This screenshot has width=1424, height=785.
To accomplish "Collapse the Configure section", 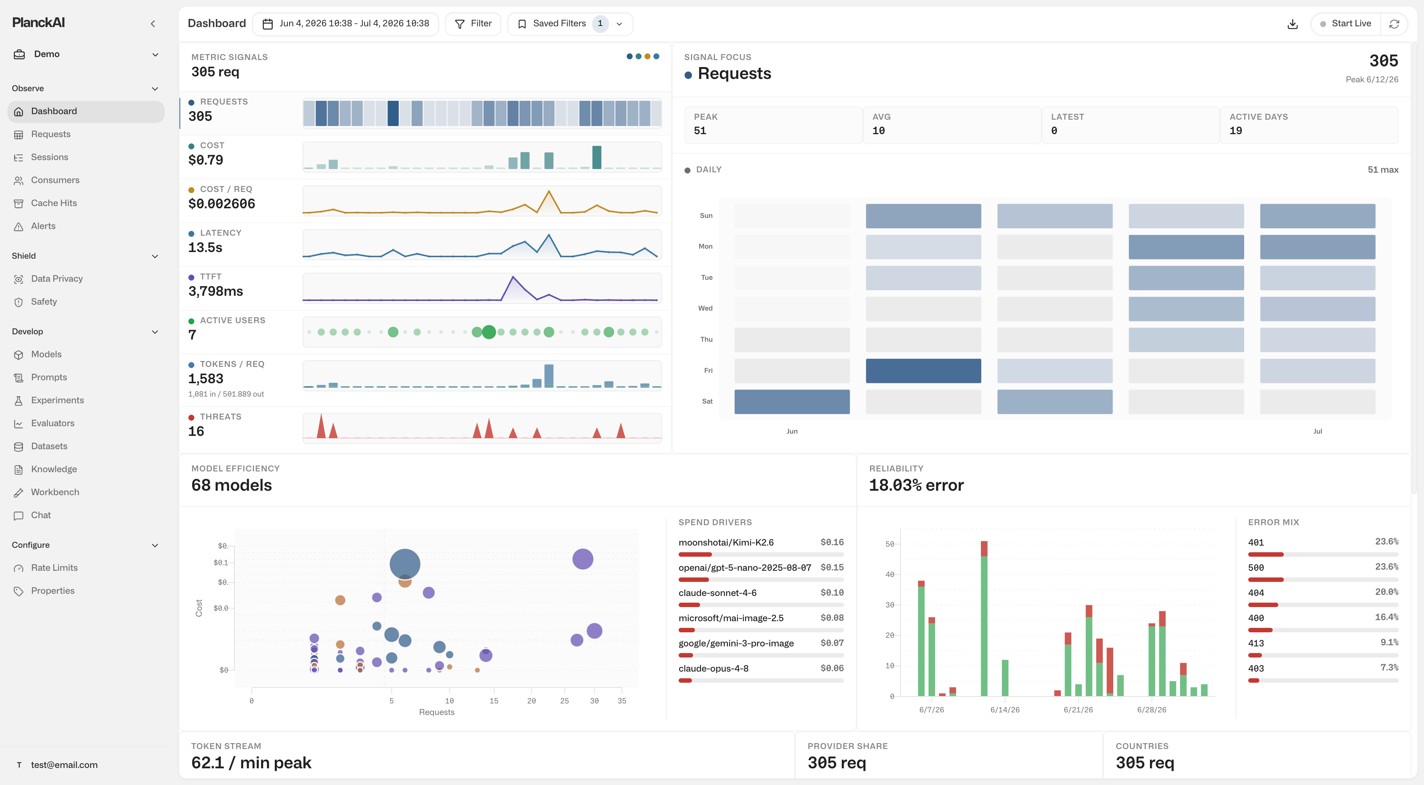I will tap(155, 545).
